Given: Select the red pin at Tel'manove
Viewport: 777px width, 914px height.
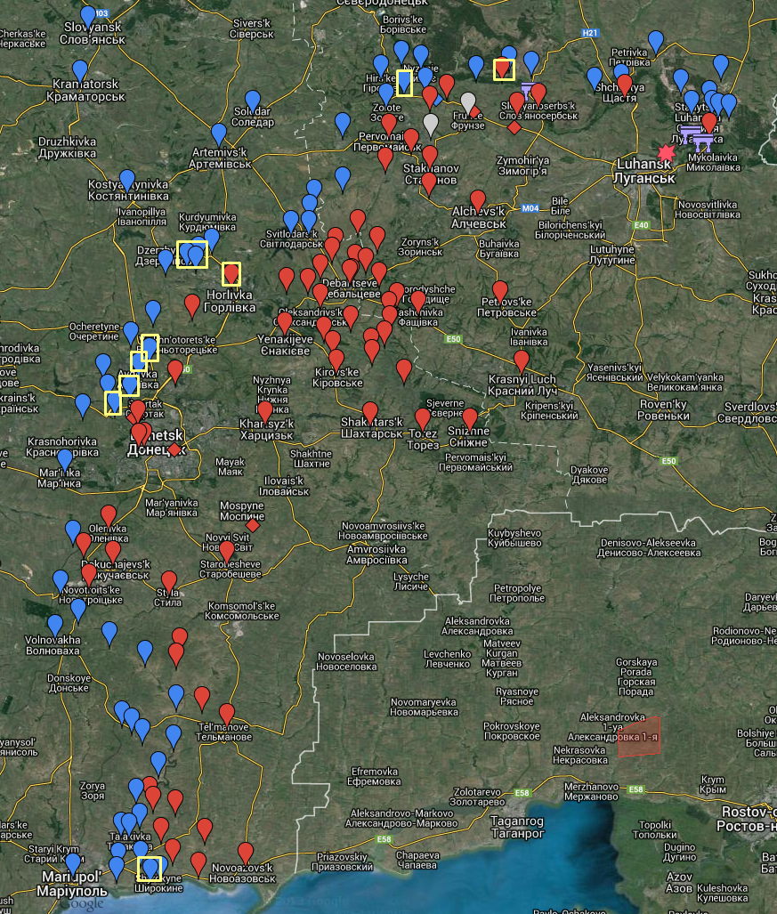Looking at the screenshot, I should click(x=227, y=714).
